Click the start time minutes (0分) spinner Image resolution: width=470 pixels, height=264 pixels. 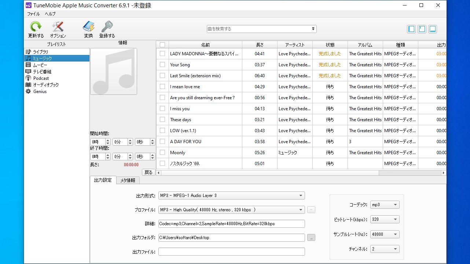pos(123,142)
